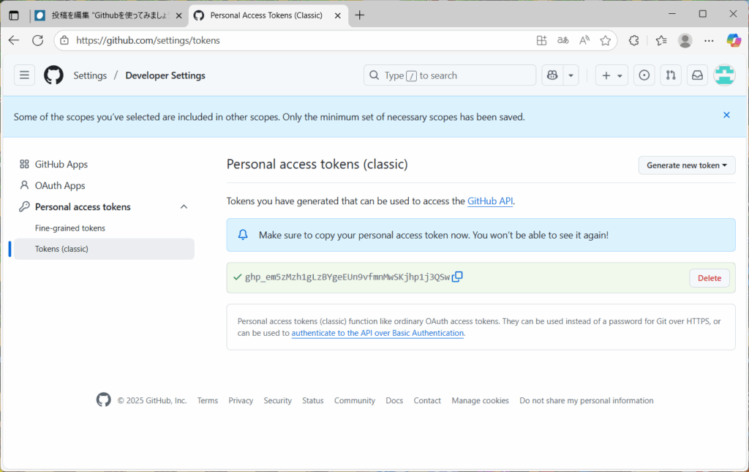Favorite this page with the star icon
749x472 pixels.
click(x=605, y=40)
